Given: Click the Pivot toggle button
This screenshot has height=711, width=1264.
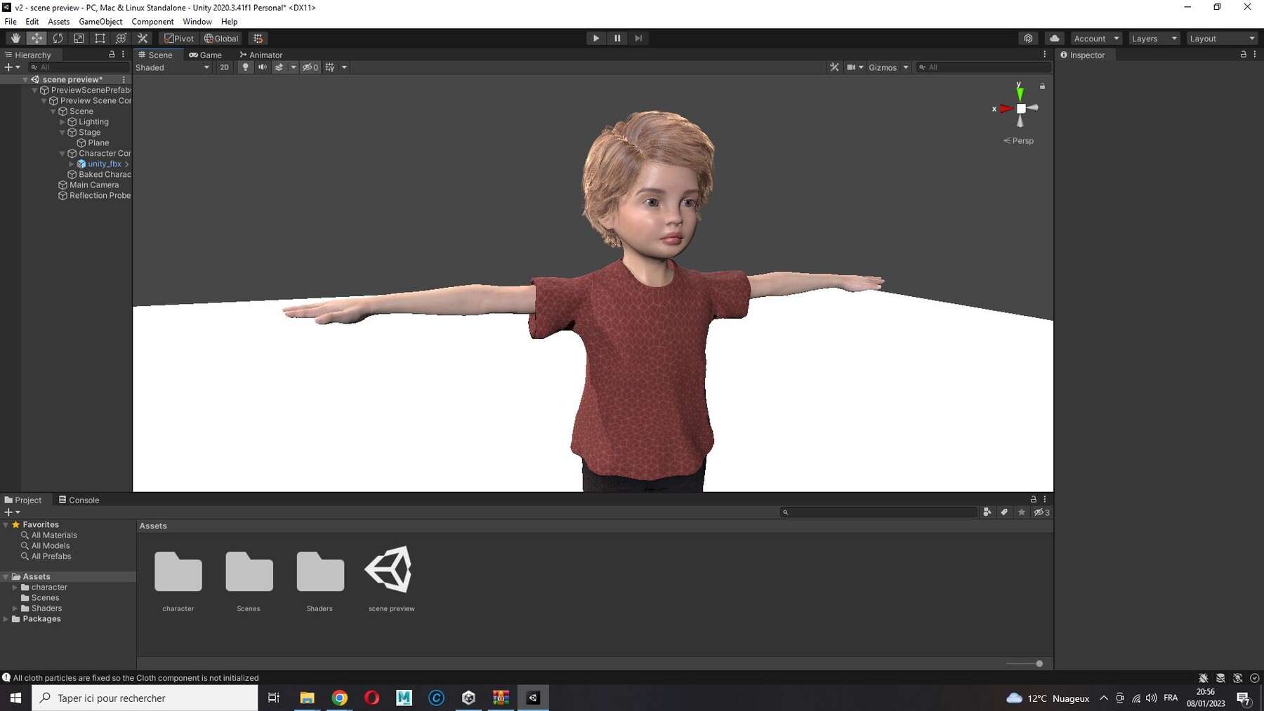Looking at the screenshot, I should (x=179, y=38).
